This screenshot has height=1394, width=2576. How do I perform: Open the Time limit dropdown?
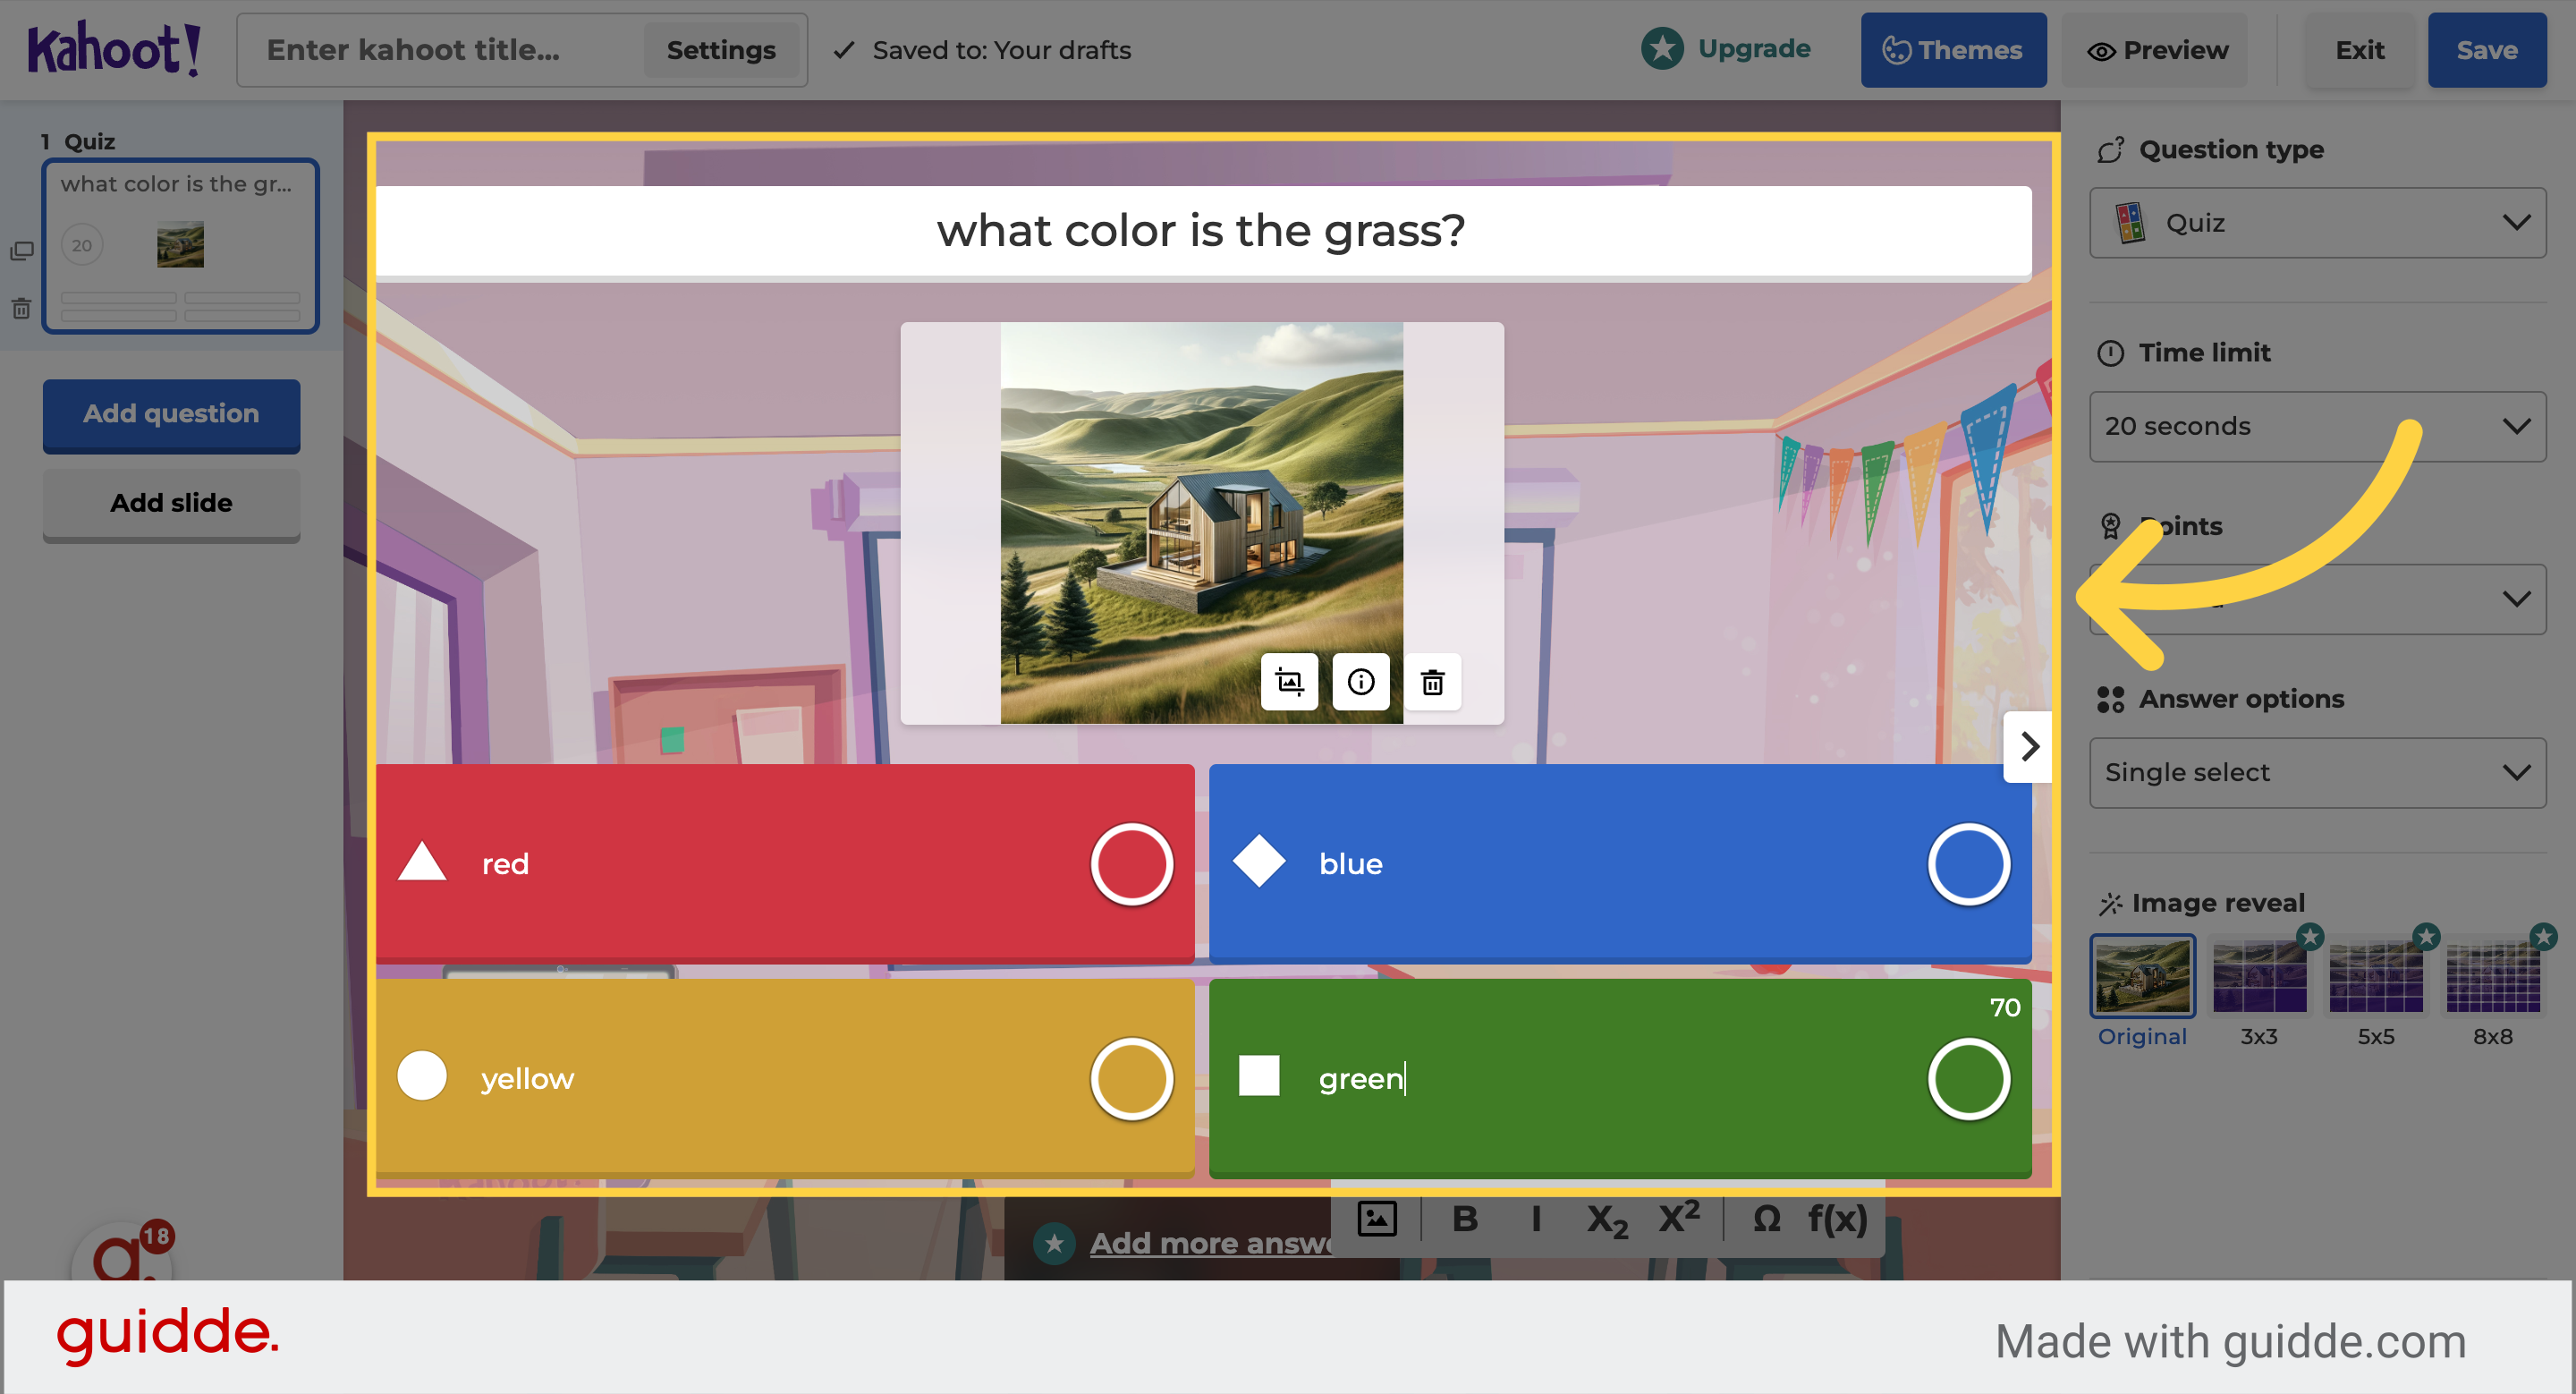(x=2316, y=427)
